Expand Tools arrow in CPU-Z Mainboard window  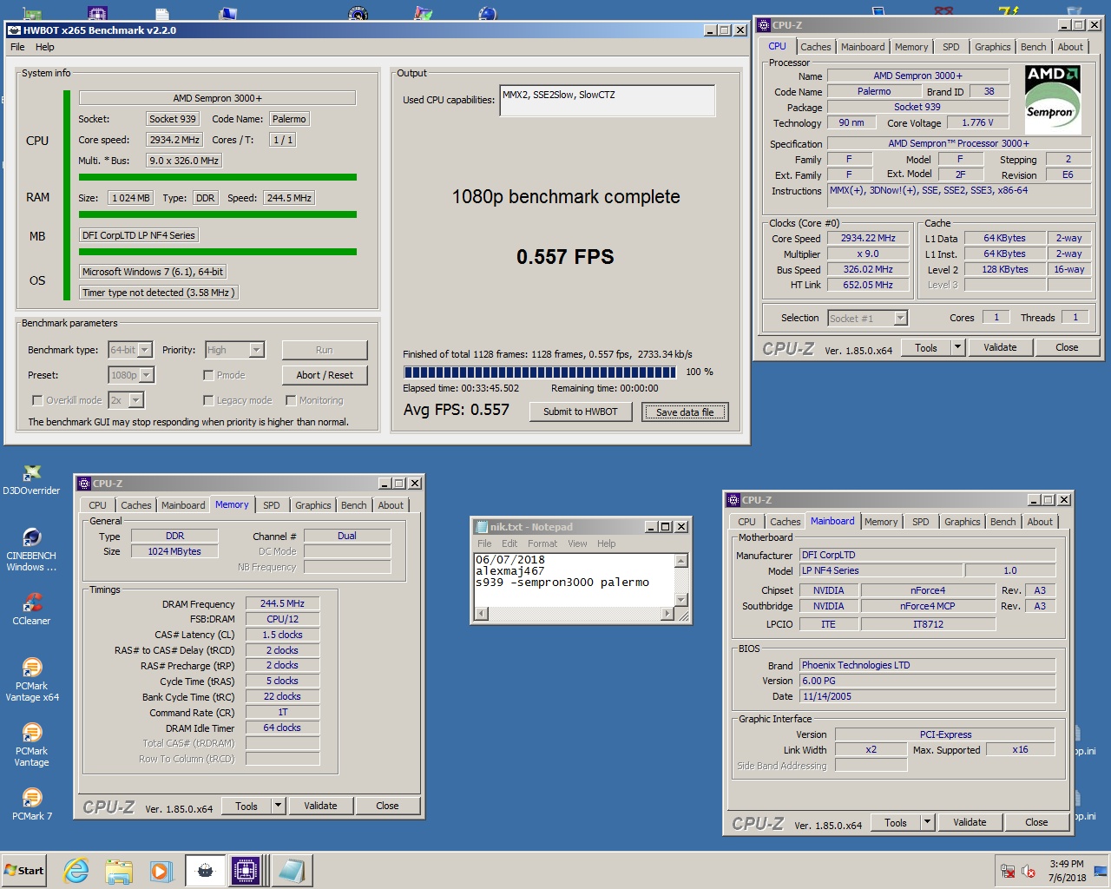tap(927, 822)
